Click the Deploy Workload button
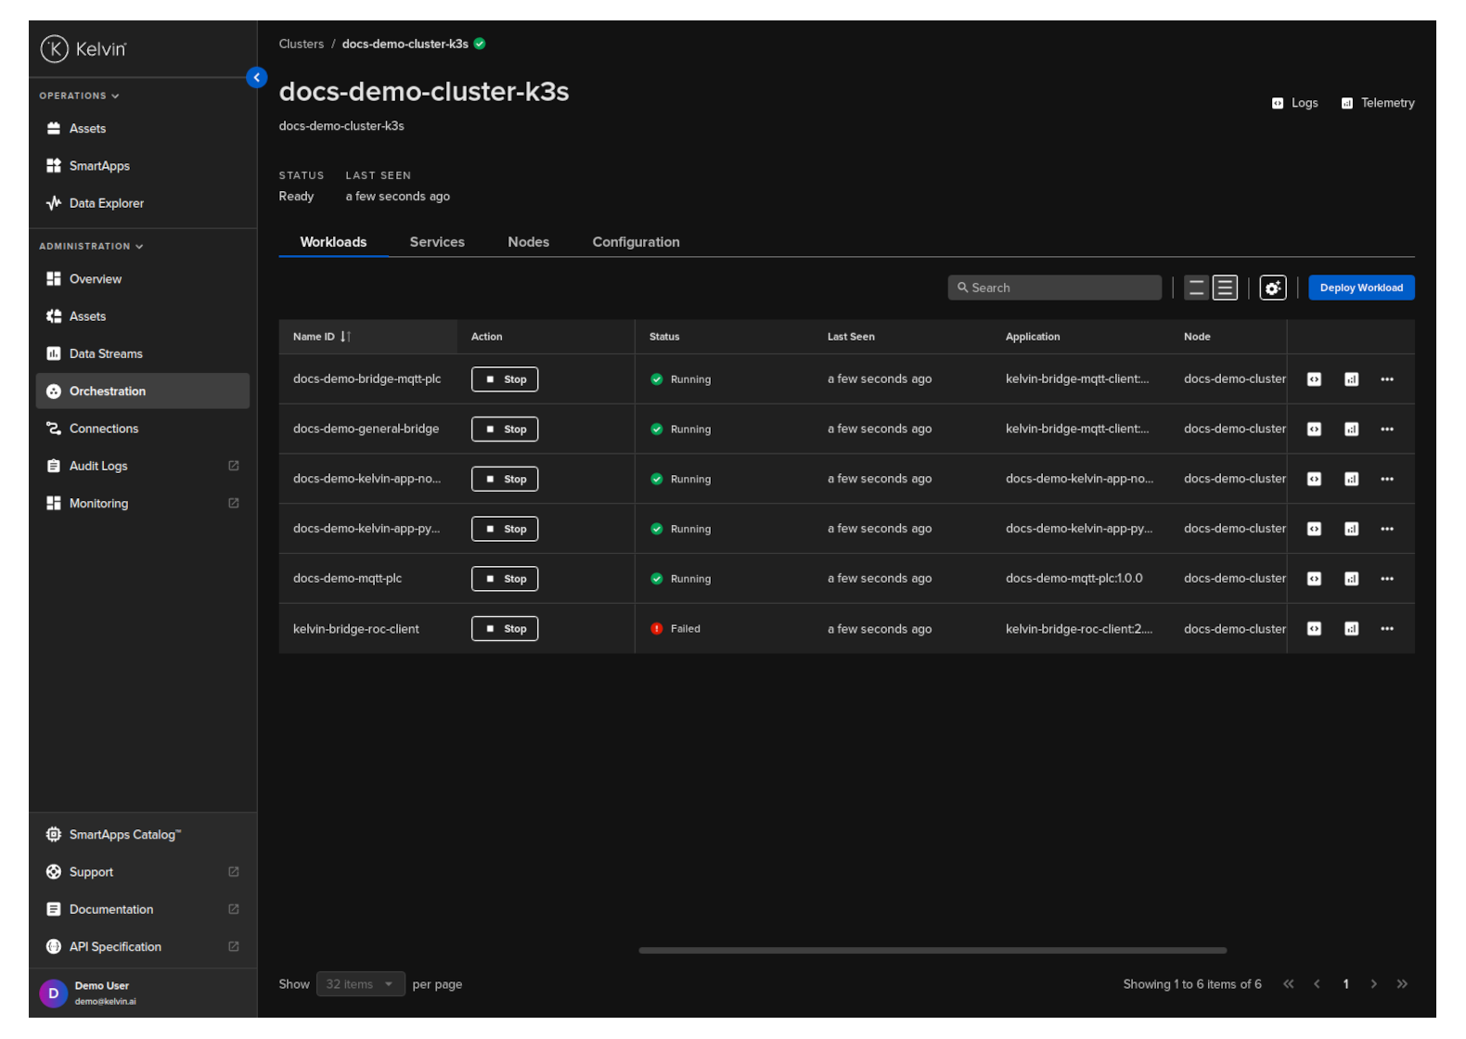 pyautogui.click(x=1360, y=289)
